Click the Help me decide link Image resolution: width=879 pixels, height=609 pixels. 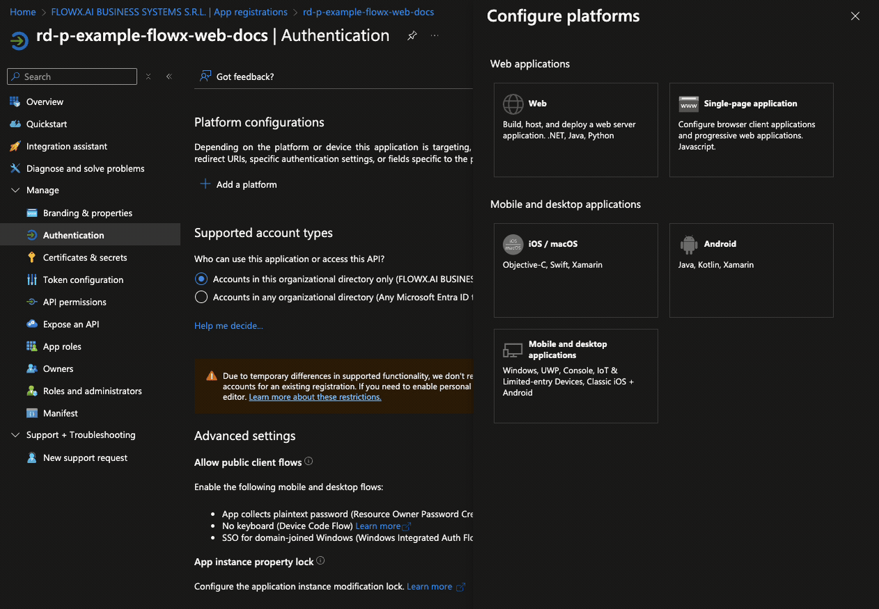tap(228, 325)
